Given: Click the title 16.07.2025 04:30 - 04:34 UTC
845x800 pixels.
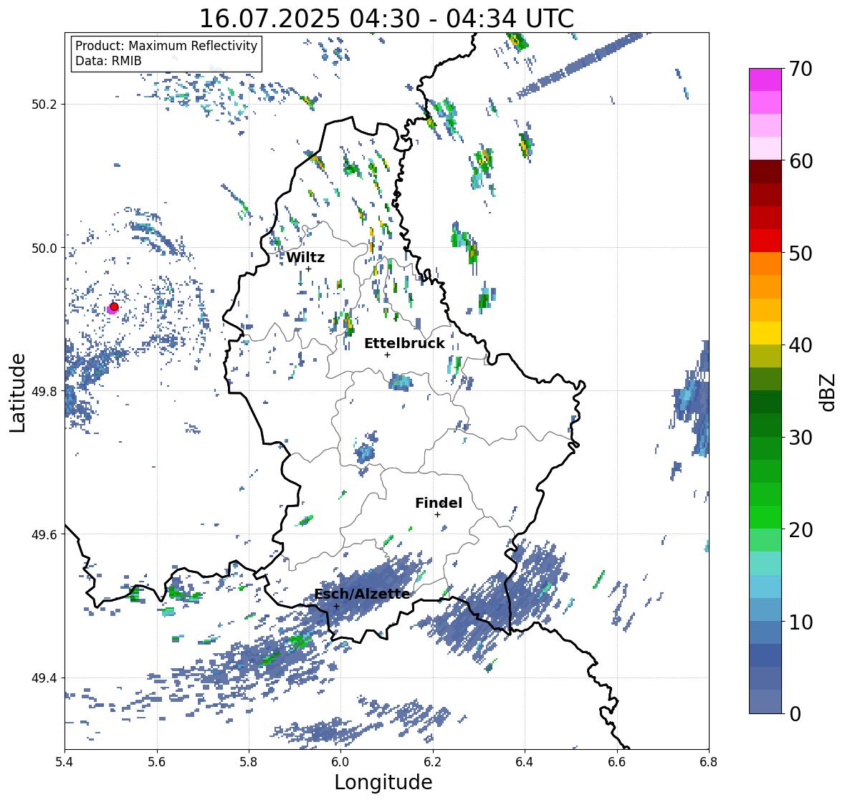Looking at the screenshot, I should (x=386, y=19).
